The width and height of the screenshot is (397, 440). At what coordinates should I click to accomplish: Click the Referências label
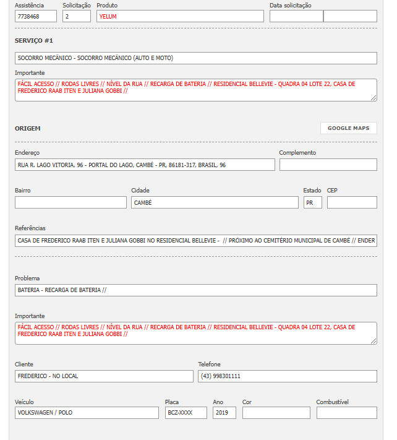coord(30,228)
